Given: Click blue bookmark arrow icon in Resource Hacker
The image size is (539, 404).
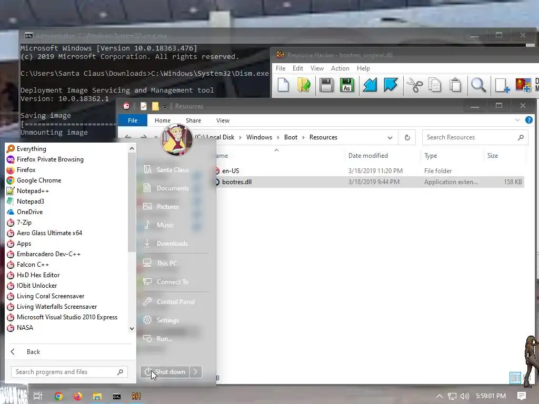Looking at the screenshot, I should pos(391,85).
